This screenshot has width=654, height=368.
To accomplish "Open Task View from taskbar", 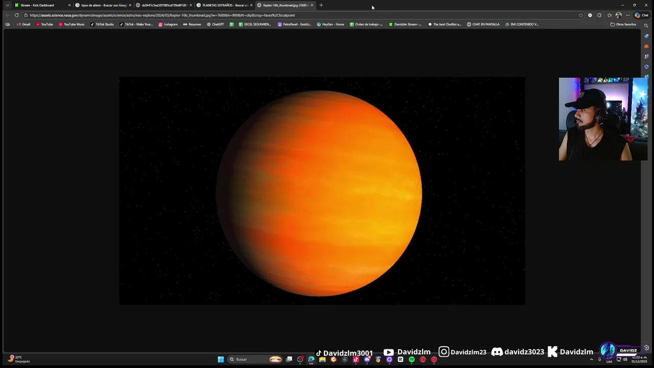I will click(289, 359).
